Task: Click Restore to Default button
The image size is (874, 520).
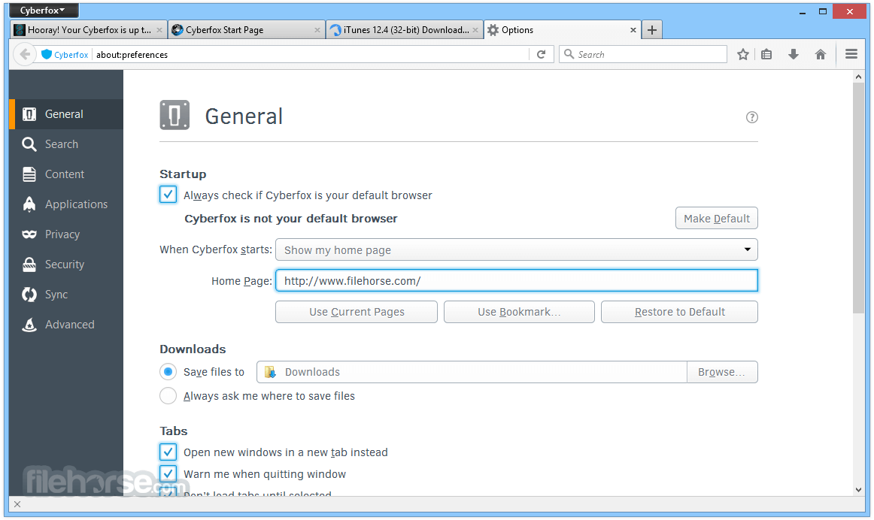Action: [x=679, y=312]
